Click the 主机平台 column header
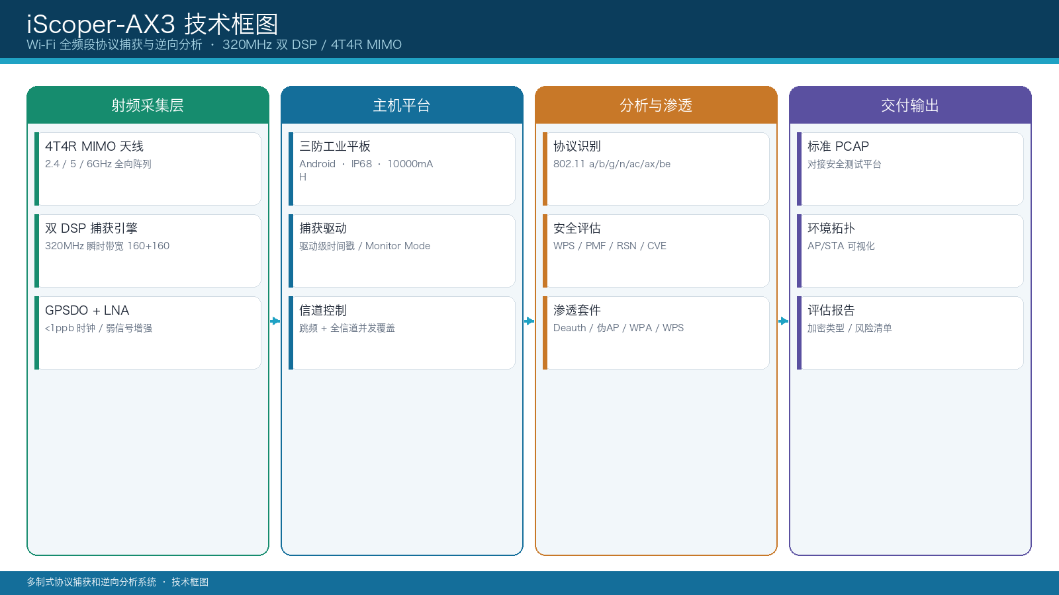Image resolution: width=1059 pixels, height=595 pixels. pos(402,105)
